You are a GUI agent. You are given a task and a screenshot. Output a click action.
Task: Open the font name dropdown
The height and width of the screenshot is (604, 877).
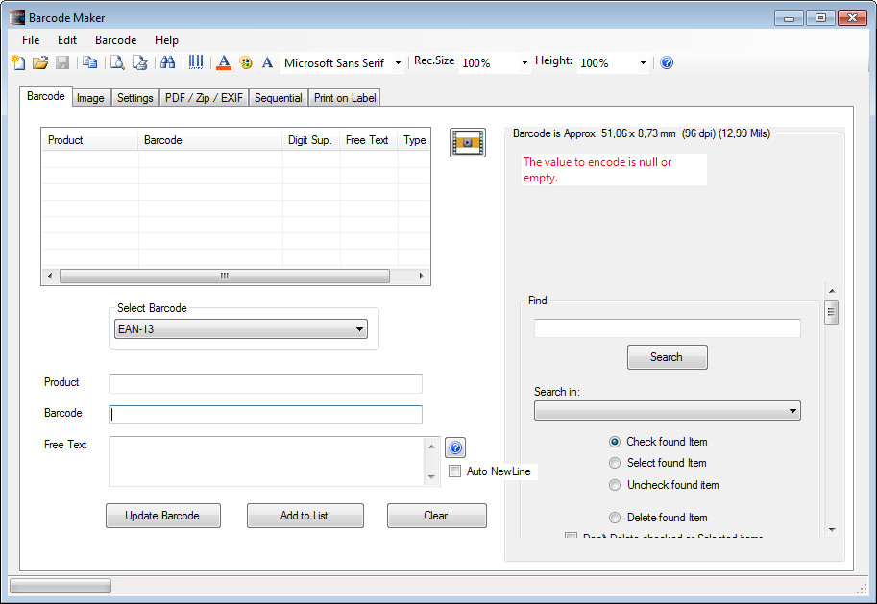tap(398, 62)
